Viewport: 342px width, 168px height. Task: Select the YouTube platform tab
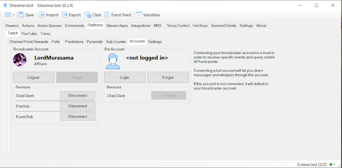(29, 34)
